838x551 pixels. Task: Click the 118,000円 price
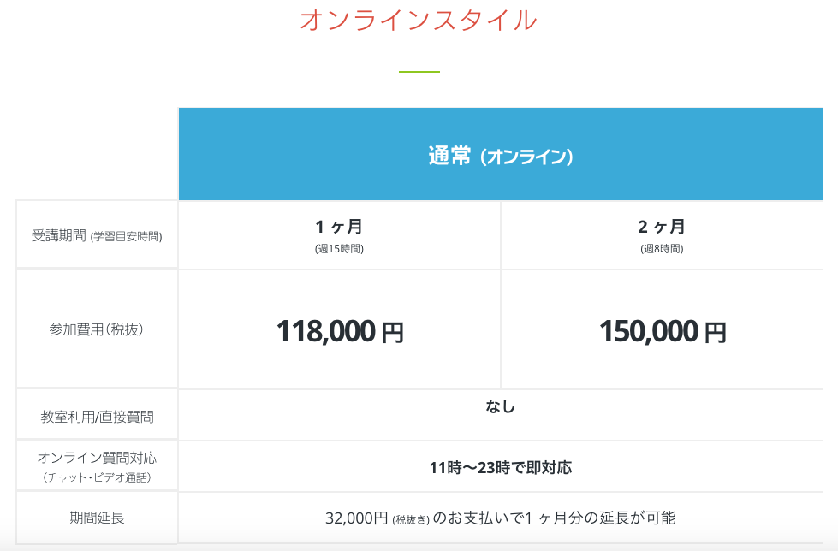[x=339, y=331]
